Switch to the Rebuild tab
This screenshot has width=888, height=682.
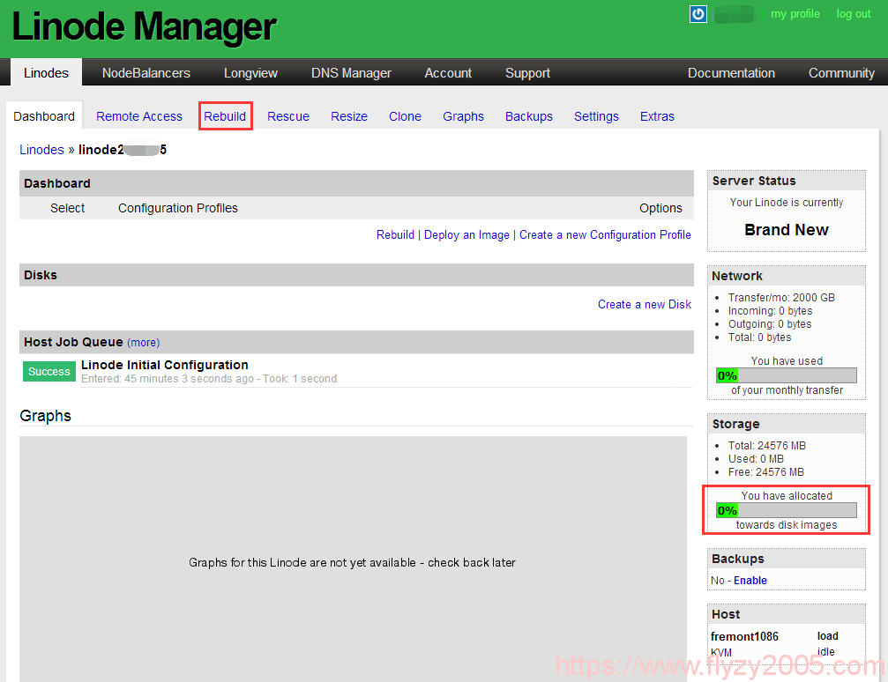pyautogui.click(x=225, y=116)
